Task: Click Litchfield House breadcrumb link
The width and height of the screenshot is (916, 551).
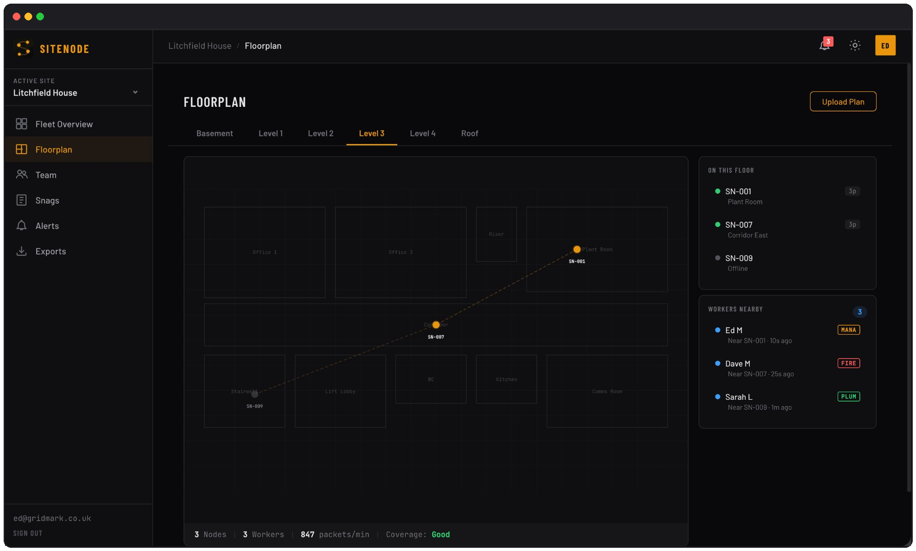Action: pos(200,46)
